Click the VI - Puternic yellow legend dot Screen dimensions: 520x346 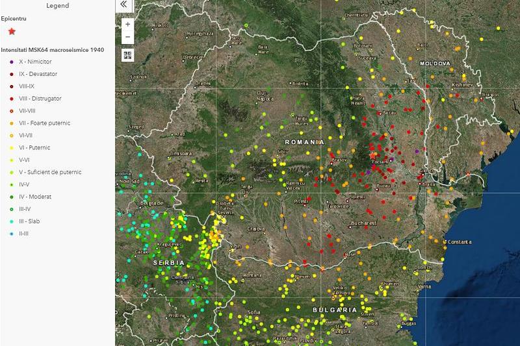coord(12,148)
